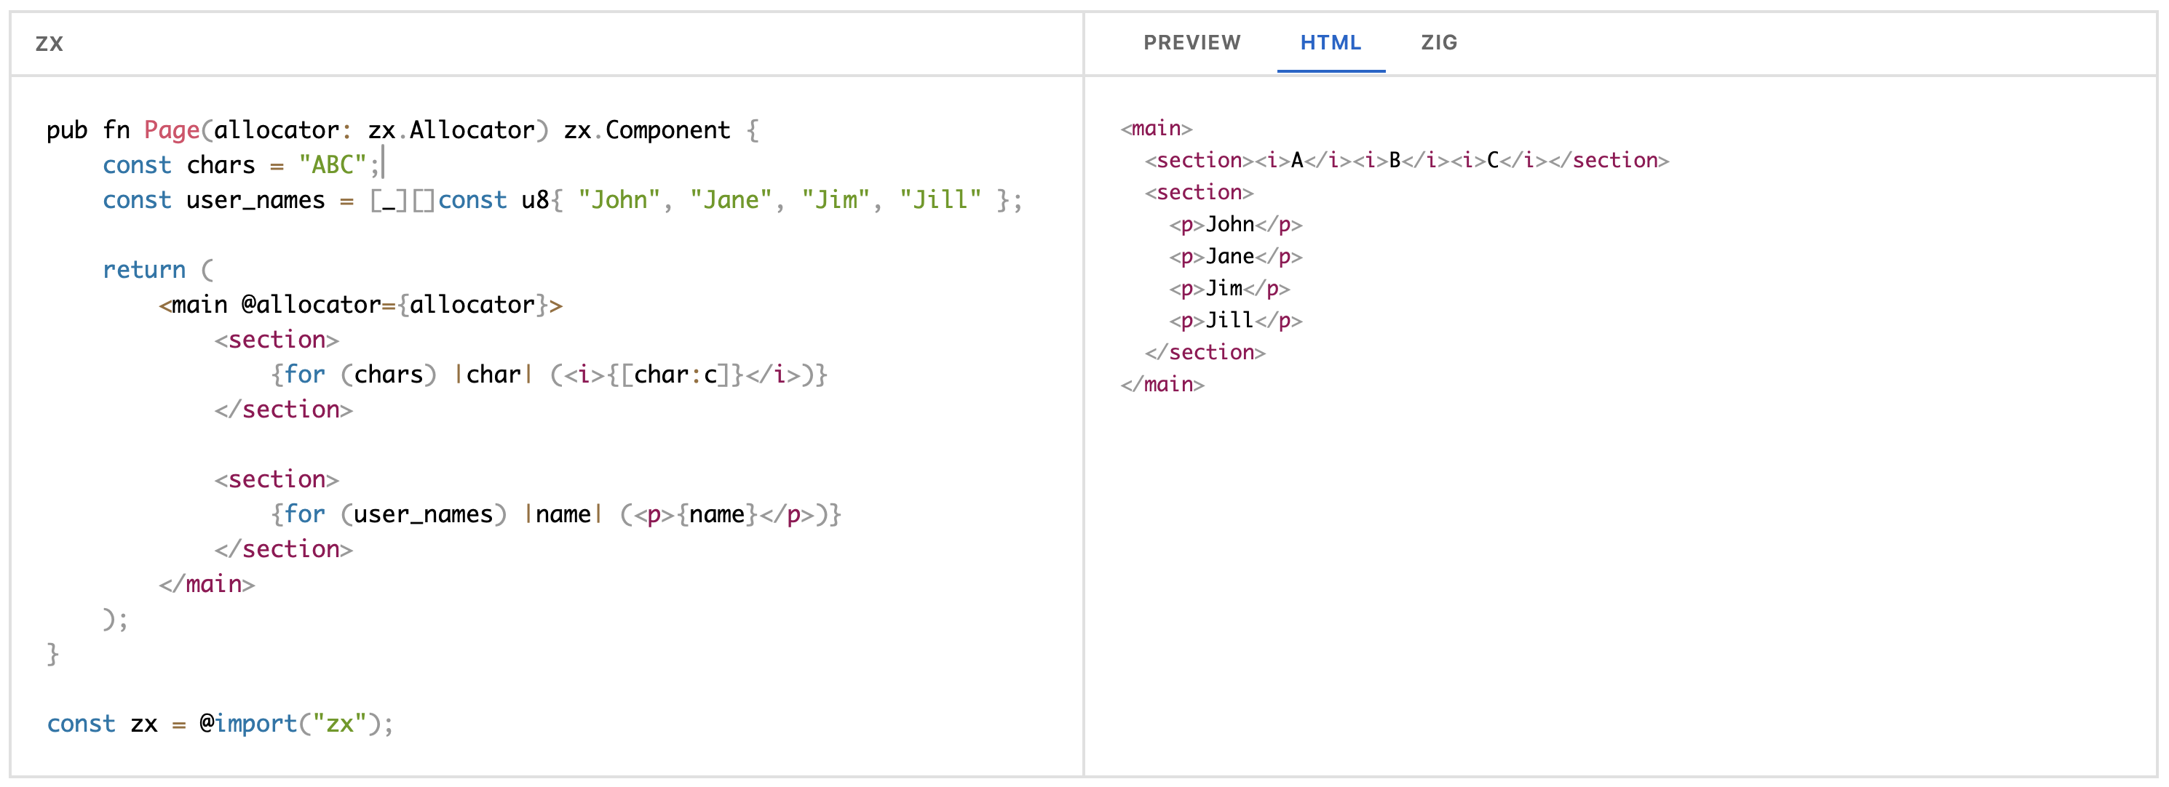Click the Page function name
This screenshot has width=2169, height=787.
tap(171, 130)
